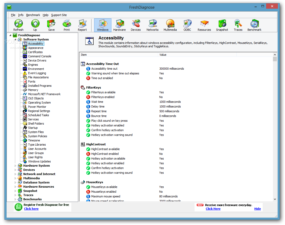Select Scheduled Tasks tree item
Image resolution: width=285 pixels, height=225 pixels.
[x=38, y=115]
